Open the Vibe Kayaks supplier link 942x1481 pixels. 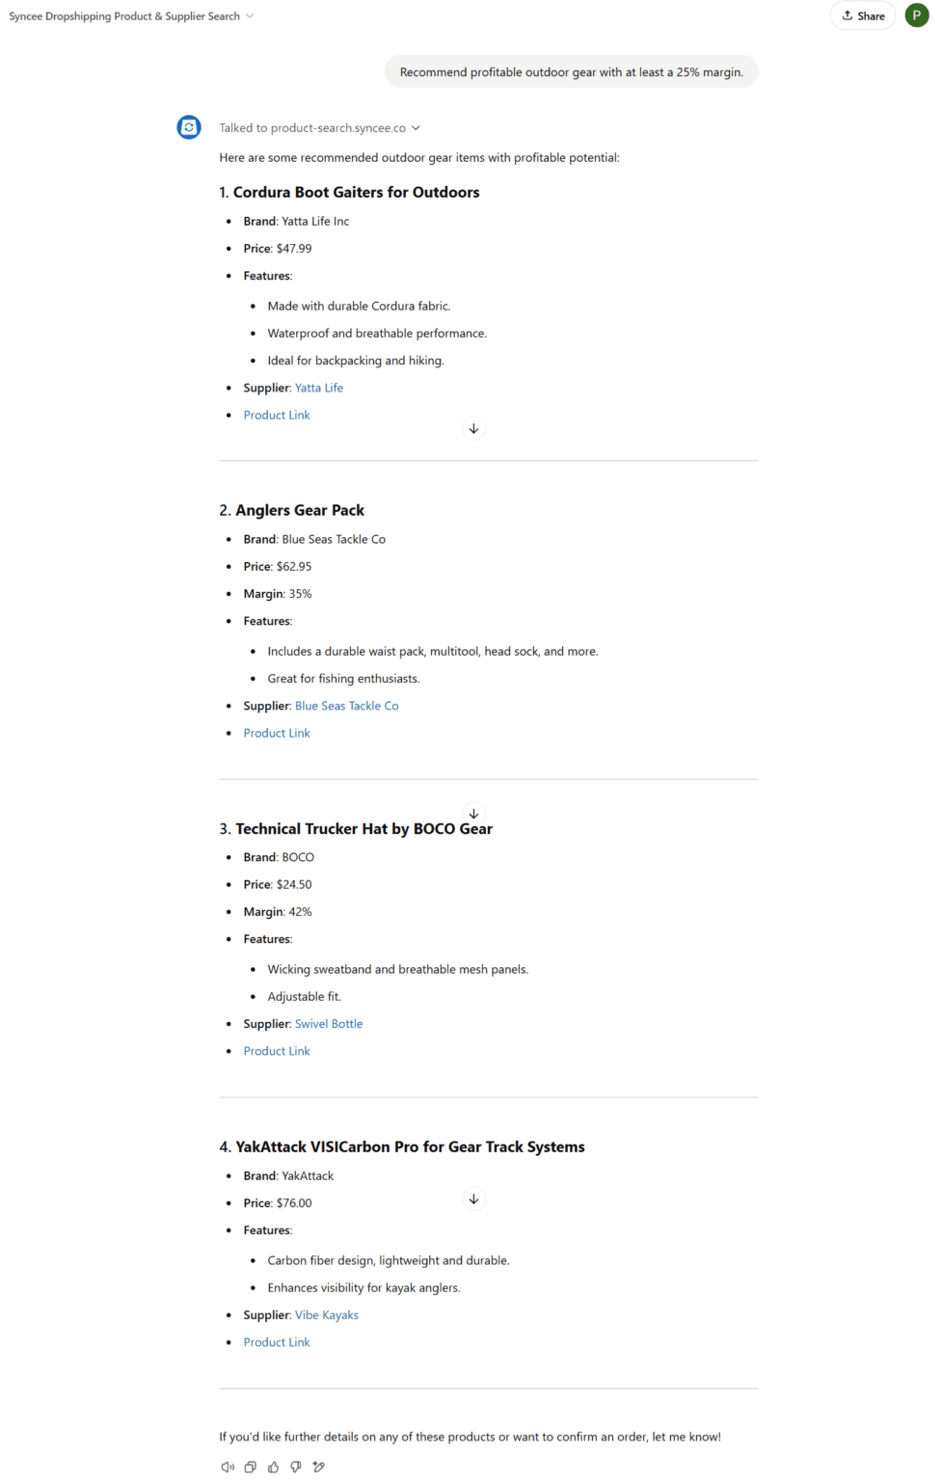click(x=326, y=1315)
